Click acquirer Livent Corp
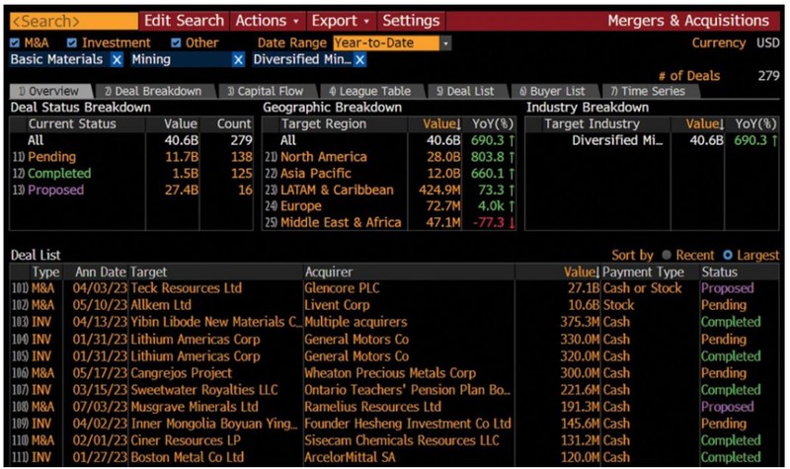Viewport: 790px width, 469px height. point(337,305)
